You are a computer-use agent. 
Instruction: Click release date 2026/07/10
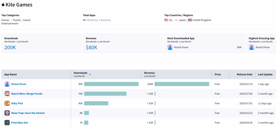(x=246, y=84)
